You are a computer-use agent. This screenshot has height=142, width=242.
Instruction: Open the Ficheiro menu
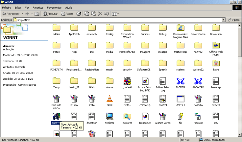7,7
